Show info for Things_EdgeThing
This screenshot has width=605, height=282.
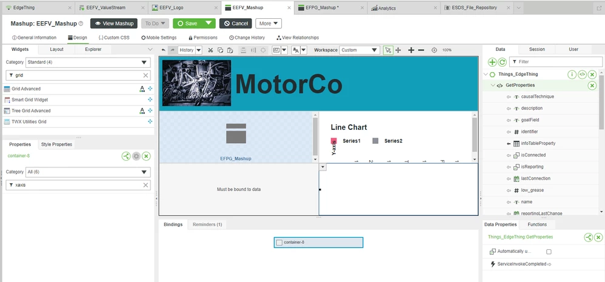(572, 75)
